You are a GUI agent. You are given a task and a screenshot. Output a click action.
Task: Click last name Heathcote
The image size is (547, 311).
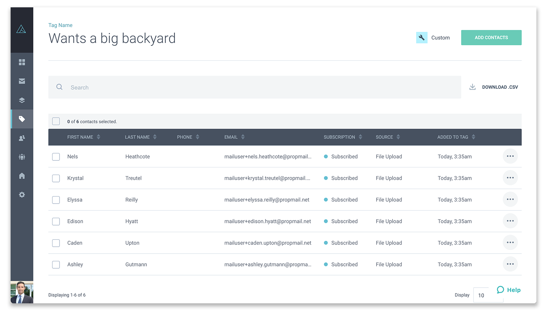138,156
